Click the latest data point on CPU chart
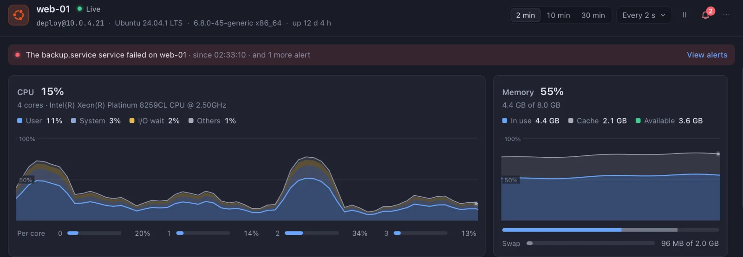743x257 pixels. 476,204
